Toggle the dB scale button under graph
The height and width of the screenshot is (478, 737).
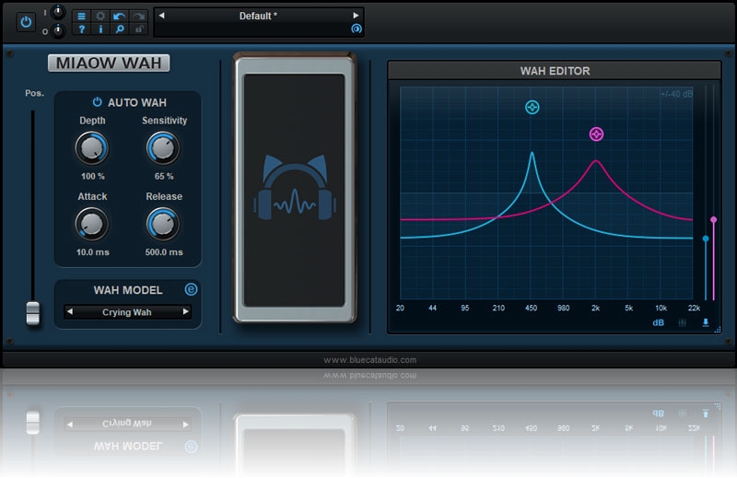[659, 323]
